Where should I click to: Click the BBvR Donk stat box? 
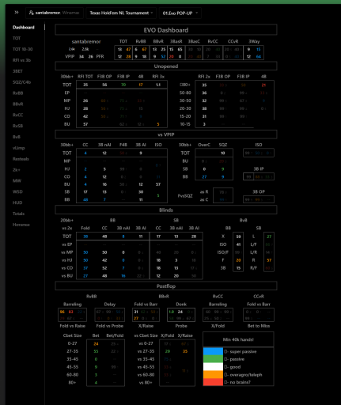point(181,315)
